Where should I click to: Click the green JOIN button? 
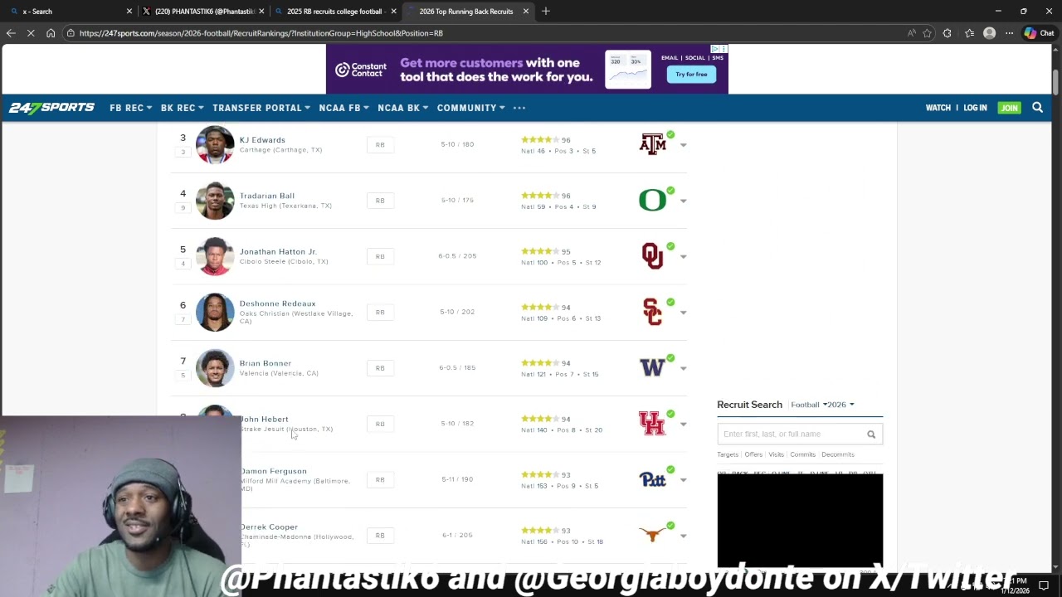1009,108
